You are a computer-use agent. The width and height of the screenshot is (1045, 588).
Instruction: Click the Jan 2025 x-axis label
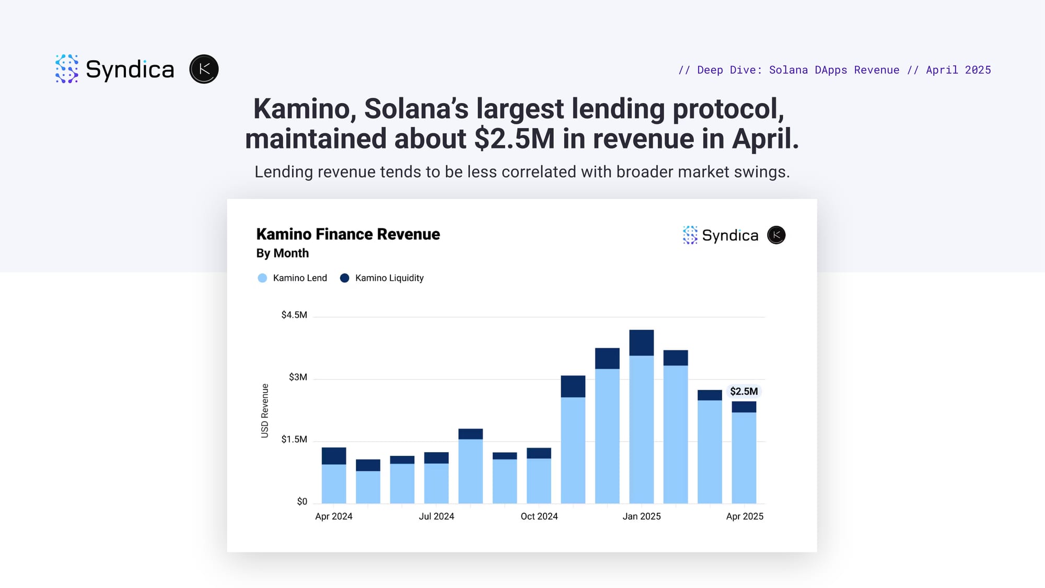click(642, 516)
